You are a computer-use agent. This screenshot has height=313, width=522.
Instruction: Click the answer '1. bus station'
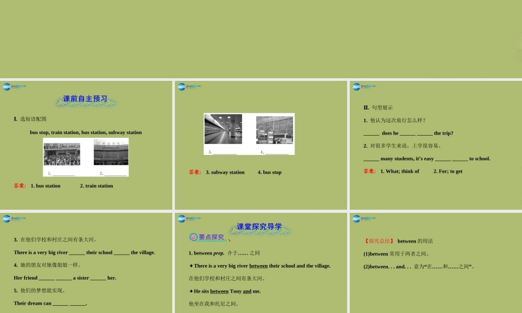click(45, 186)
